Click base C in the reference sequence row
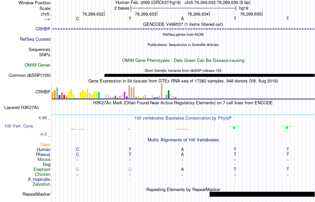 coord(77,19)
